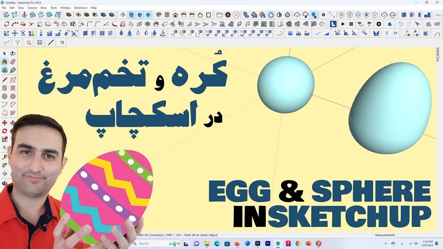The height and width of the screenshot is (249, 443).
Task: Toggle Display Section Planes
Action: [131, 15]
